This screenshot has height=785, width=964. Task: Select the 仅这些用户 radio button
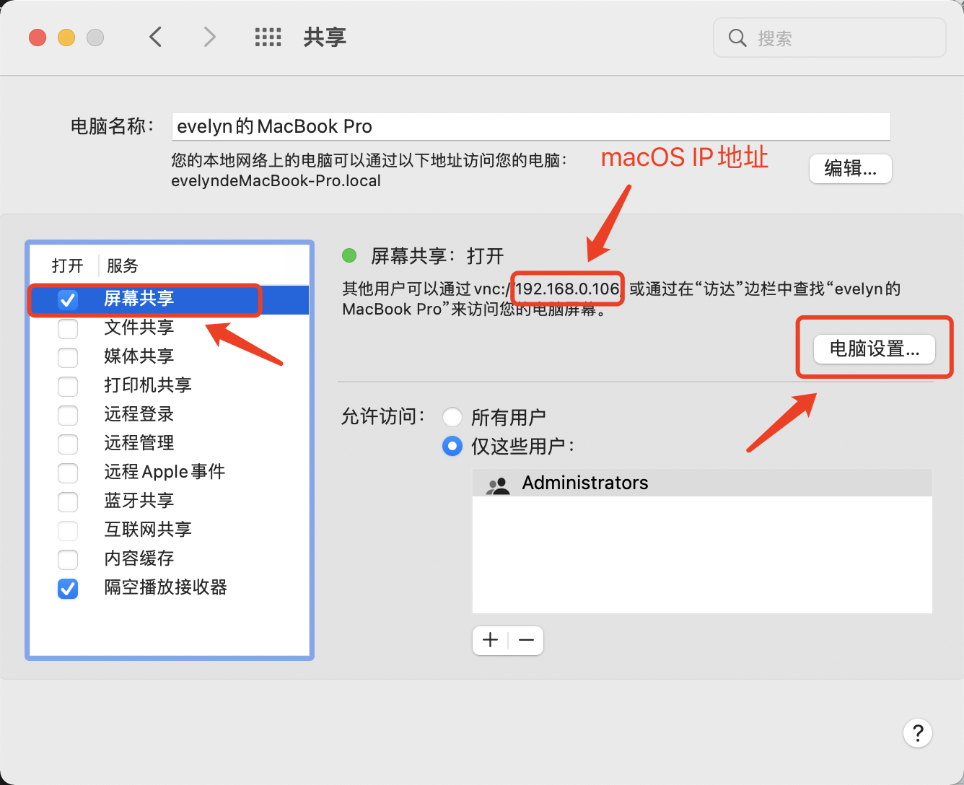pyautogui.click(x=452, y=447)
